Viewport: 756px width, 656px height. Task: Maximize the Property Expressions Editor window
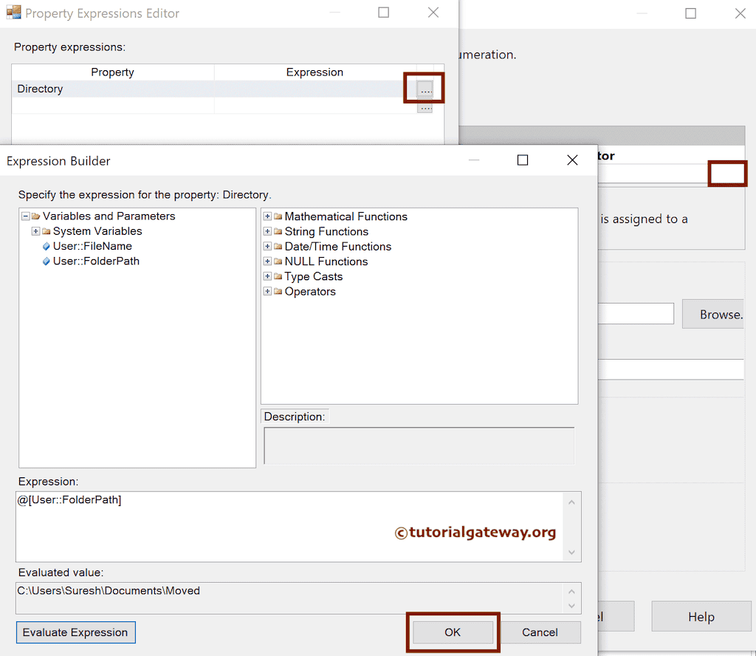click(384, 13)
